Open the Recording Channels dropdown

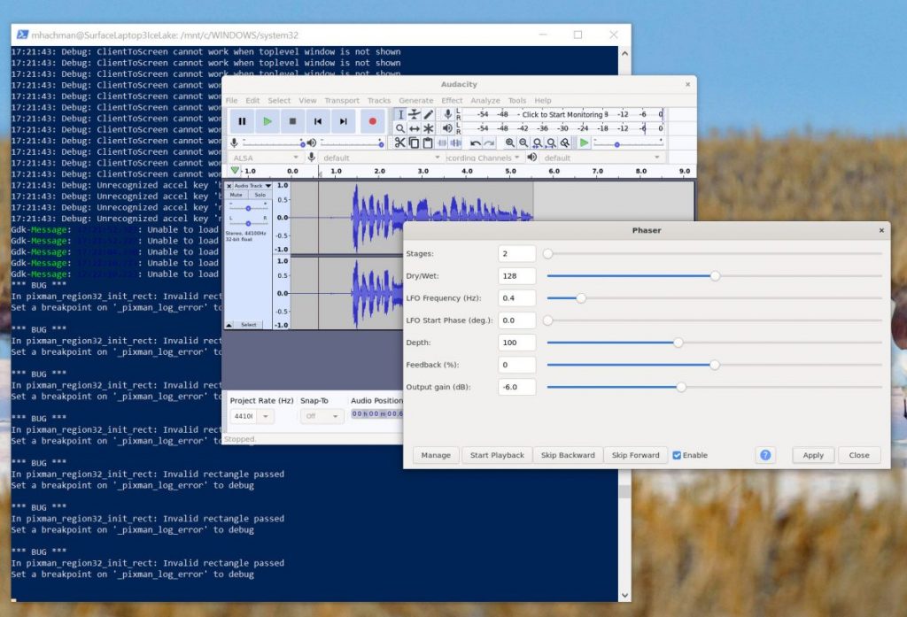[x=483, y=158]
